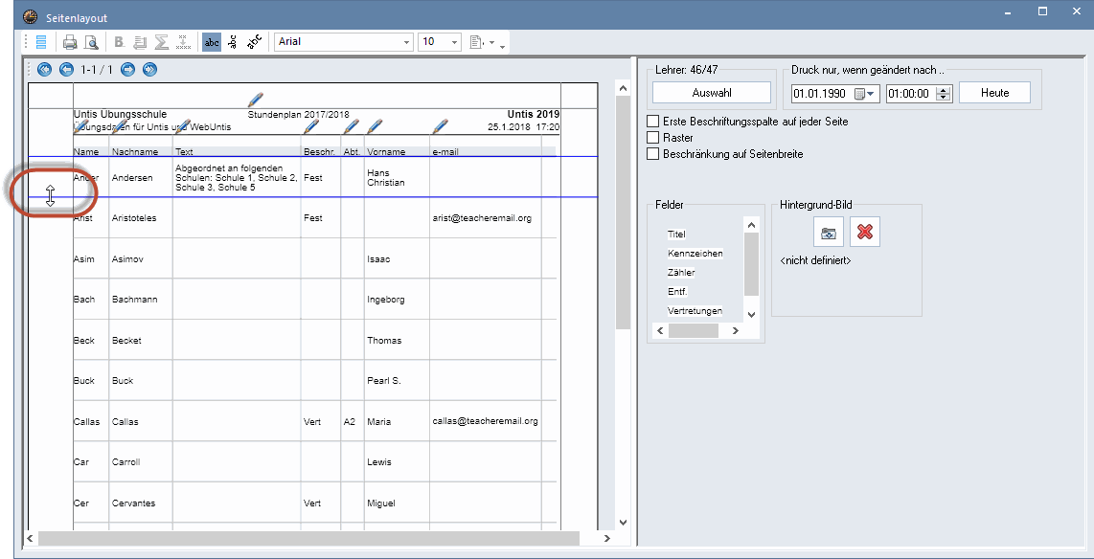Image resolution: width=1094 pixels, height=559 pixels.
Task: Open the Arial font dropdown
Action: (407, 42)
